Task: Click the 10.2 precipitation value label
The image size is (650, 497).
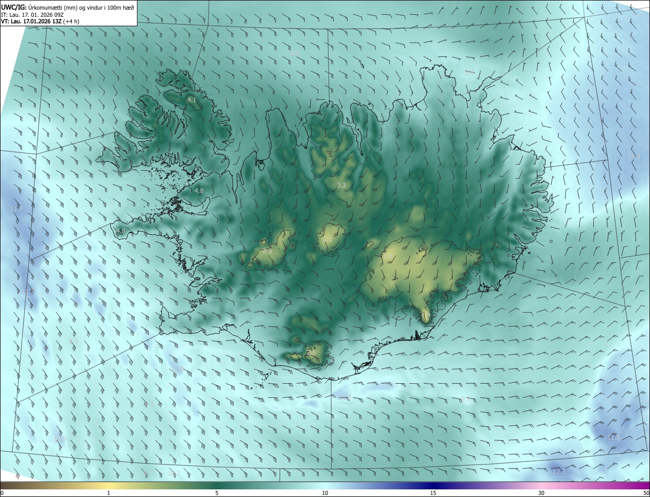Action: point(174,473)
